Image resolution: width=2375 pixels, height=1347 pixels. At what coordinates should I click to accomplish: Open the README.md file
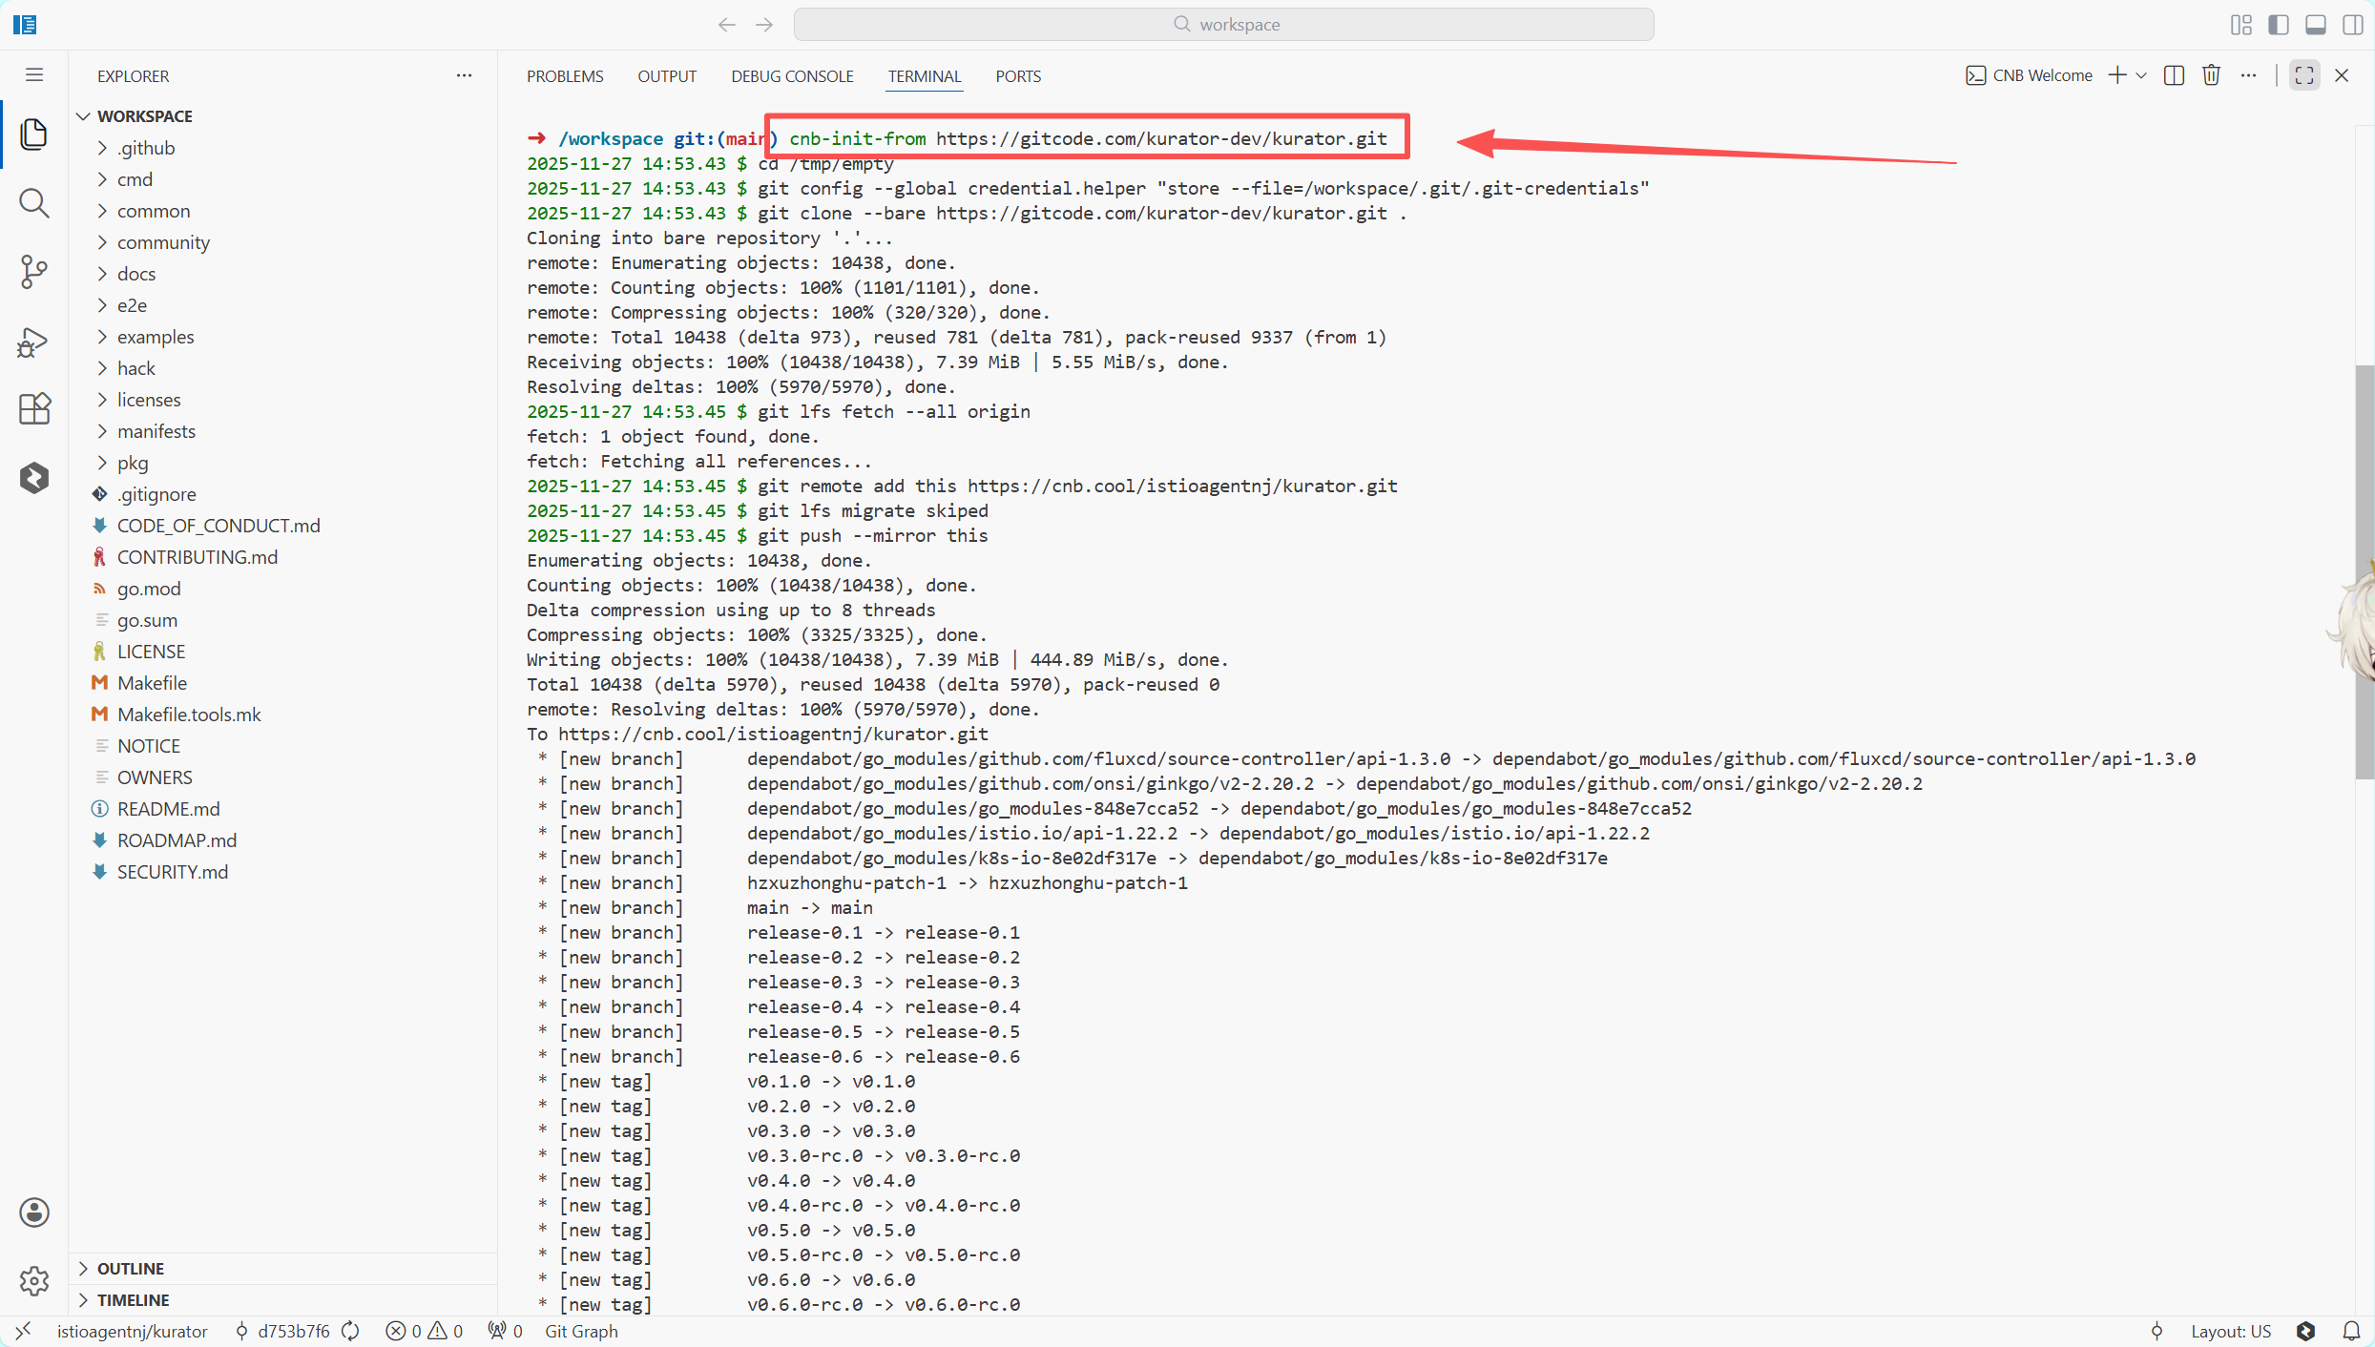pos(168,809)
